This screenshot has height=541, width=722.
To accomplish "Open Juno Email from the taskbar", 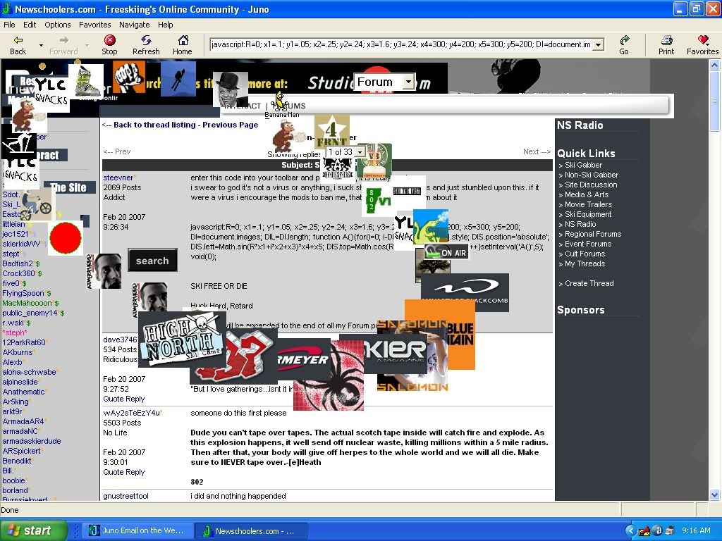I will (137, 530).
